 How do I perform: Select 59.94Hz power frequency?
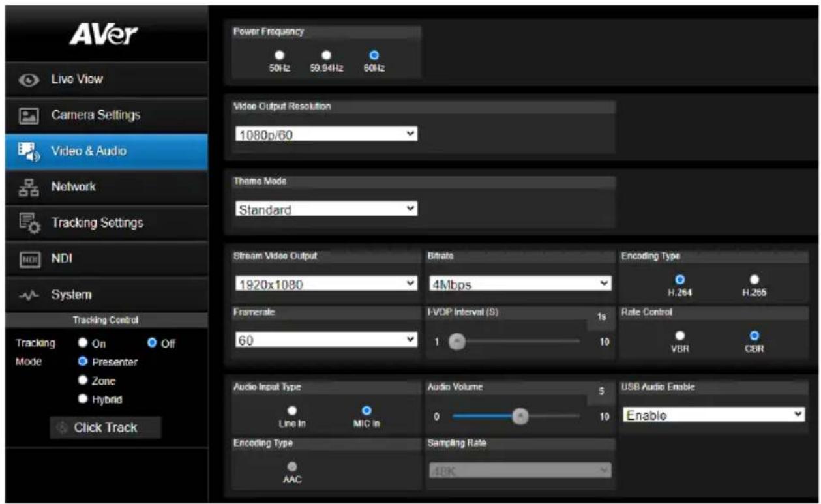[x=327, y=57]
